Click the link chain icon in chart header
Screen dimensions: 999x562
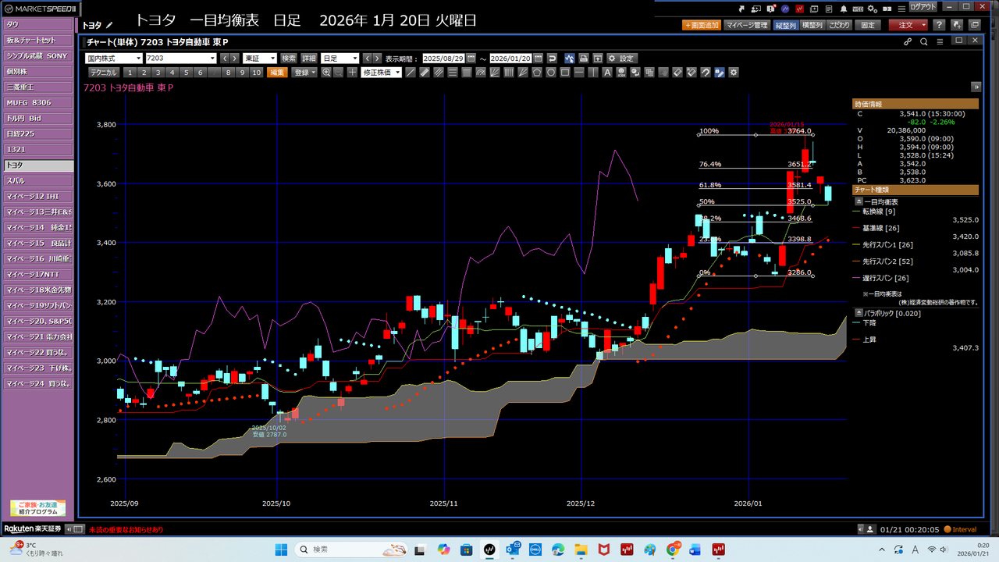[x=908, y=41]
